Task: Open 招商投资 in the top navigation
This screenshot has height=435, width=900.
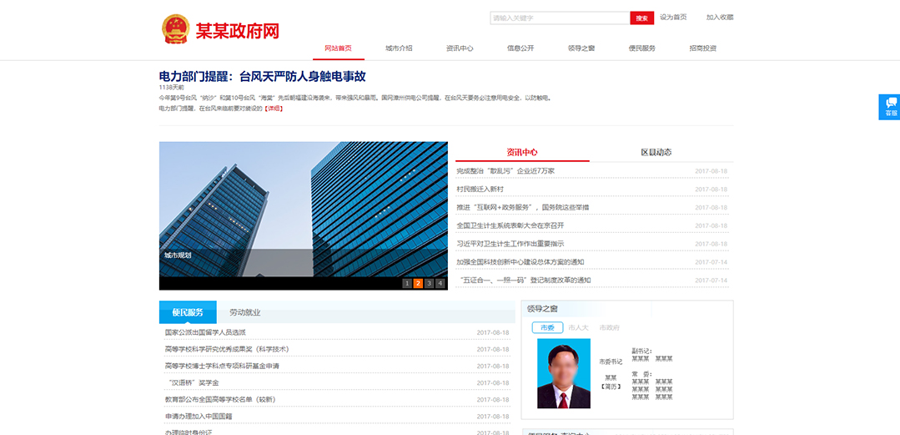Action: tap(703, 48)
